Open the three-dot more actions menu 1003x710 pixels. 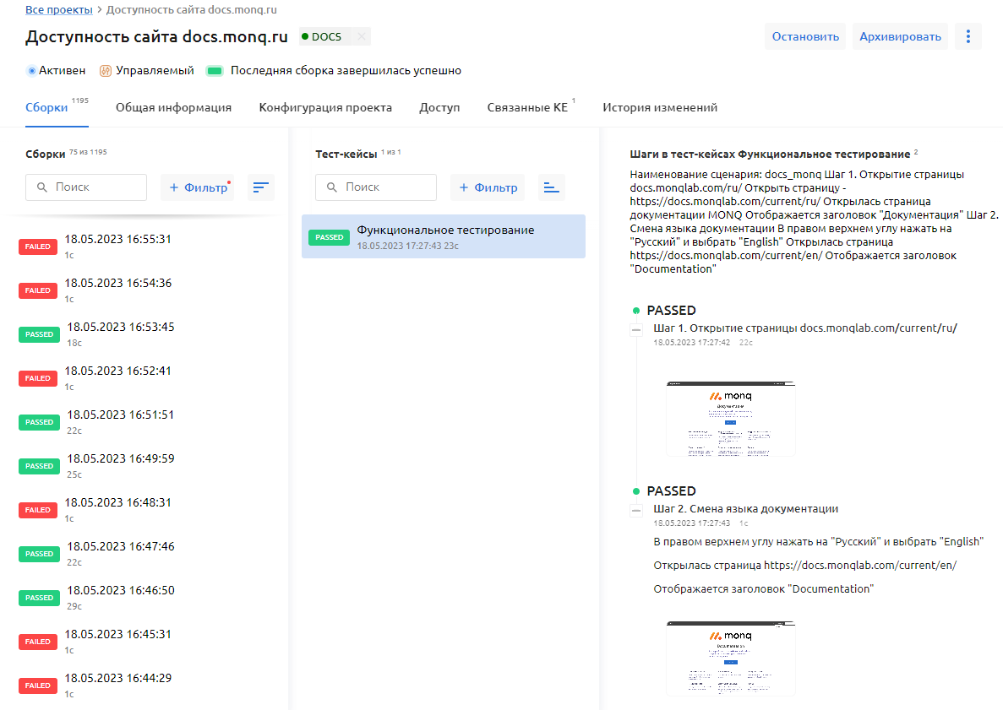[968, 36]
